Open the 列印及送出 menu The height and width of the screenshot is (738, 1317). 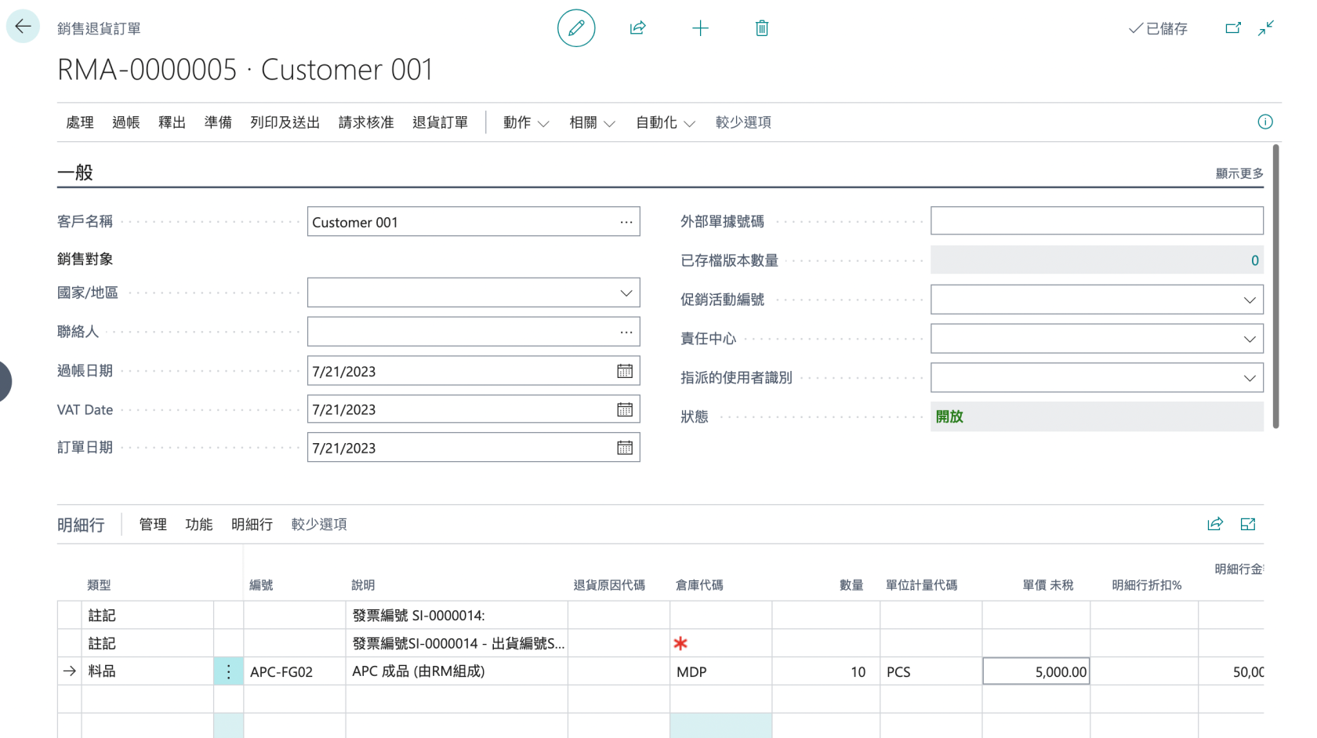pos(285,122)
